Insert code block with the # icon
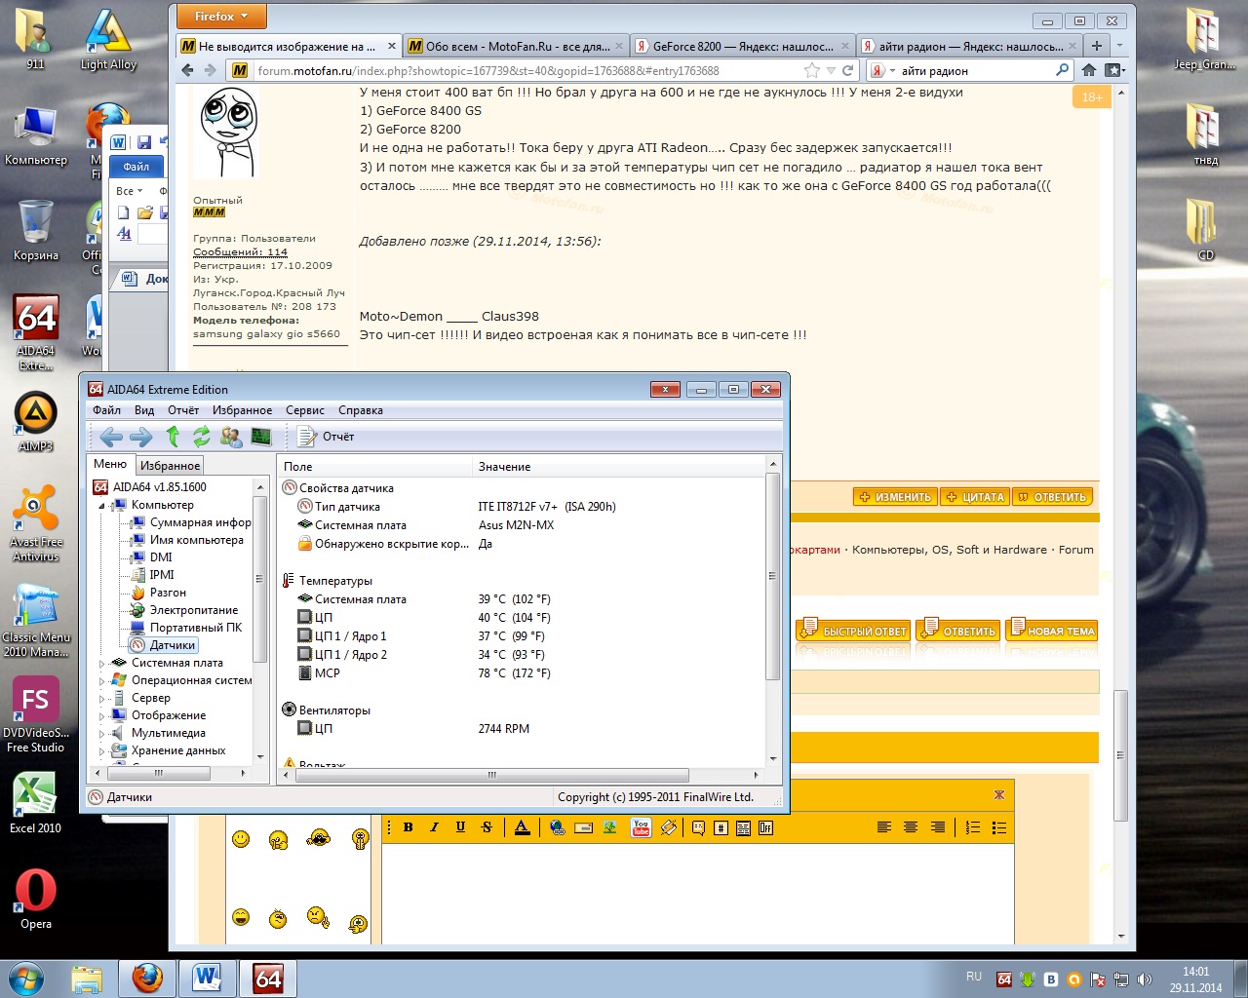 (721, 827)
